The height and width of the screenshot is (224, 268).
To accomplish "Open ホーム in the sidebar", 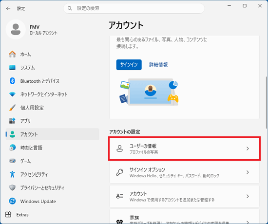I will coord(52,55).
